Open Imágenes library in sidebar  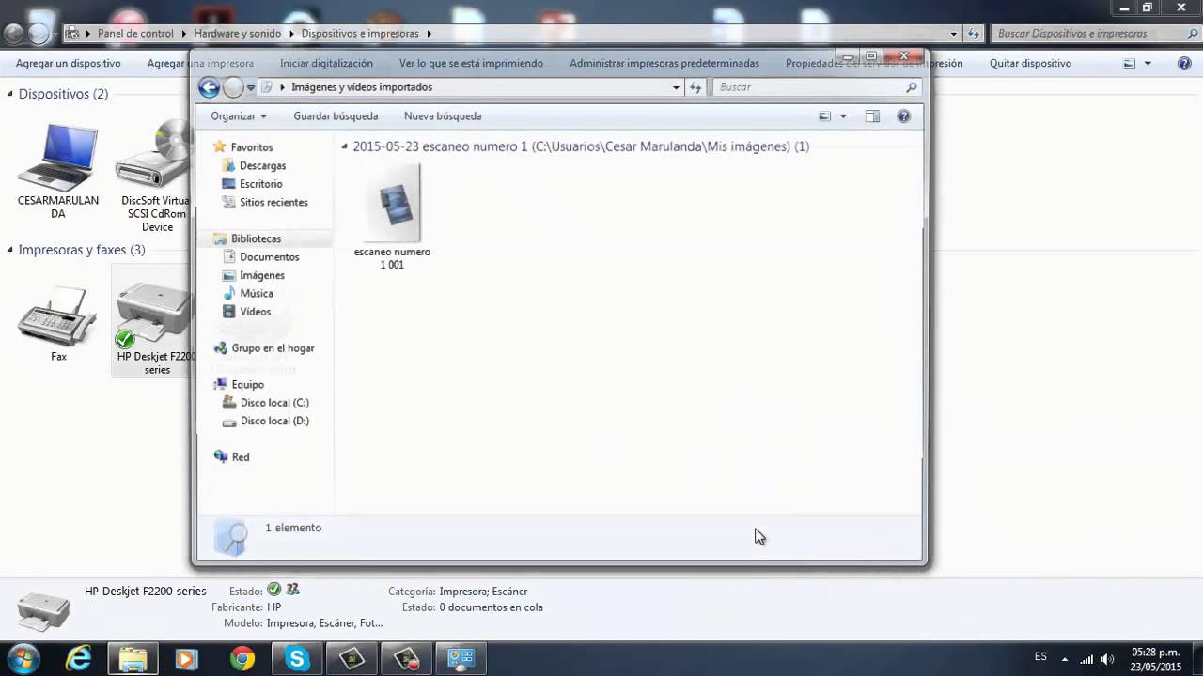[261, 275]
